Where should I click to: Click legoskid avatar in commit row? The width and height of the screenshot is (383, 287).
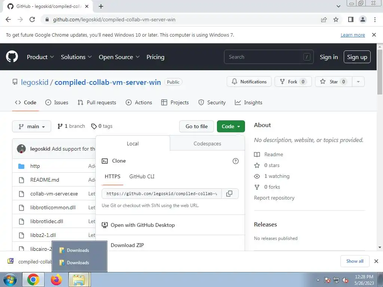coord(21,149)
